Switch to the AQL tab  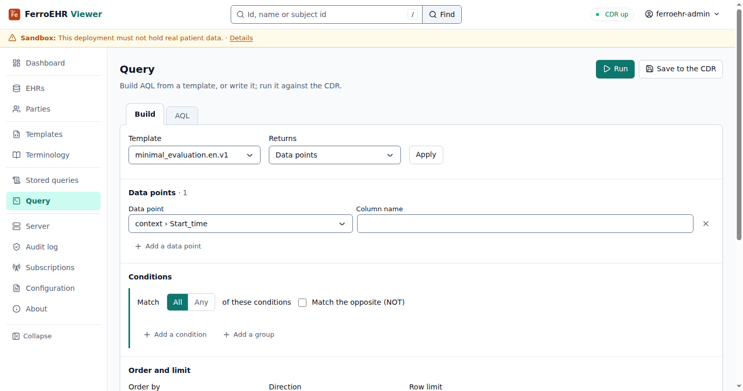182,116
